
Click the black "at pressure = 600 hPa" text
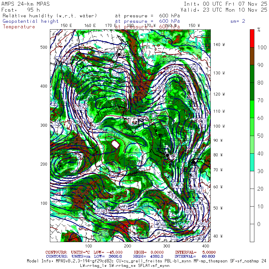(147, 16)
